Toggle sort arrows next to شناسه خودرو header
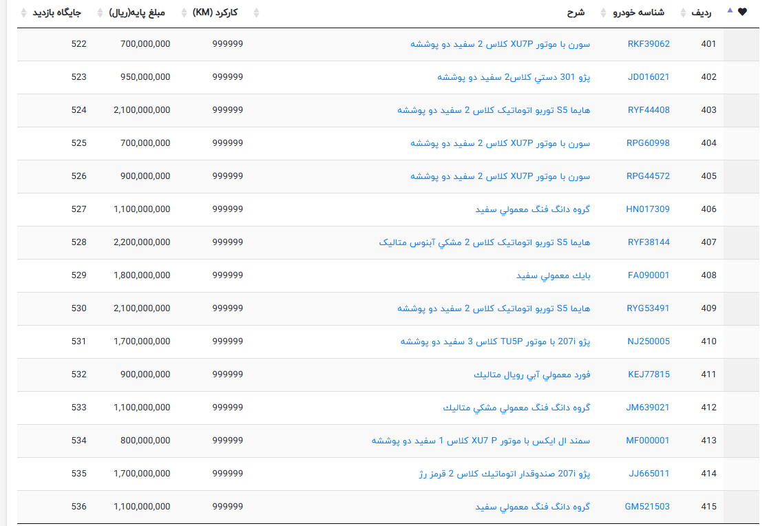Viewport: 769px width, 526px height. tap(603, 13)
